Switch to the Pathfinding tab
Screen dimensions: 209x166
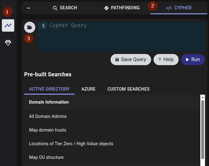pyautogui.click(x=122, y=8)
